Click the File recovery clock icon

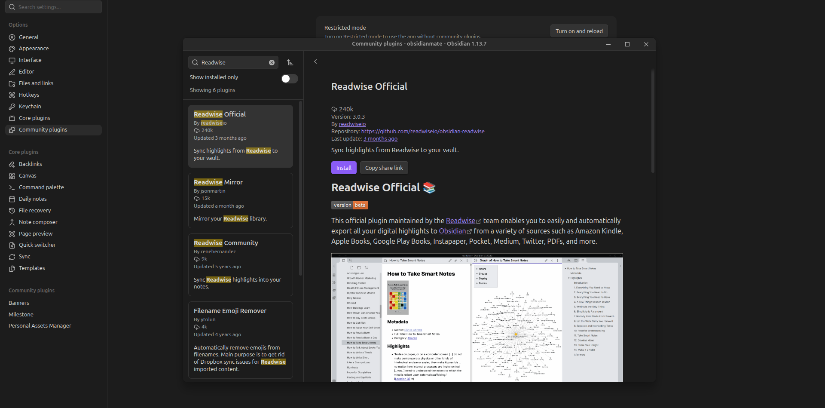[x=12, y=211]
